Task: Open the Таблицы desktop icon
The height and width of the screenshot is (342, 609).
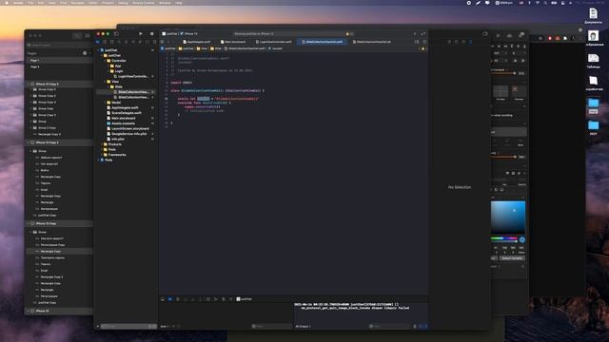Action: pyautogui.click(x=593, y=61)
